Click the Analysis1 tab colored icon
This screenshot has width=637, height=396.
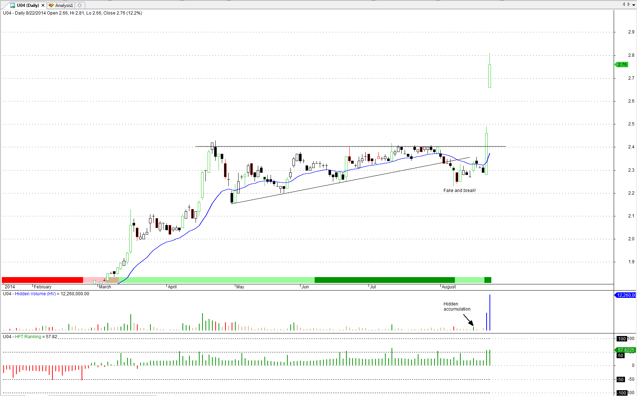pyautogui.click(x=51, y=5)
